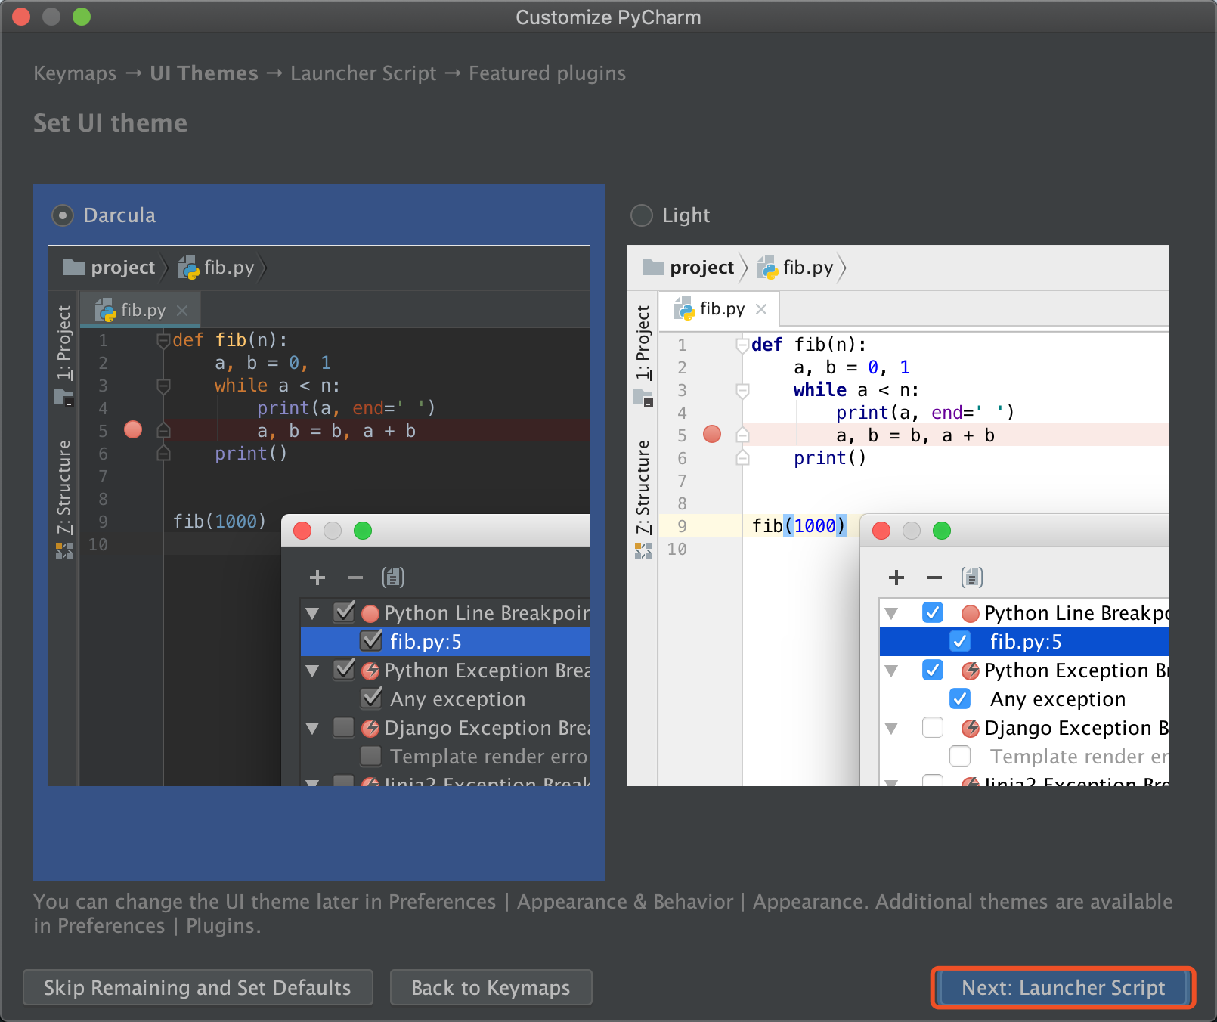Viewport: 1217px width, 1022px height.
Task: Click the line 5 breakpoint dot in Light preview
Action: pos(712,434)
